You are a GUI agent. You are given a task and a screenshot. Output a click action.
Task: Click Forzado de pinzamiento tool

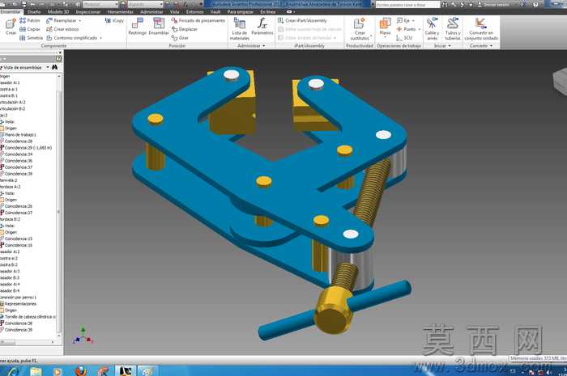[198, 20]
